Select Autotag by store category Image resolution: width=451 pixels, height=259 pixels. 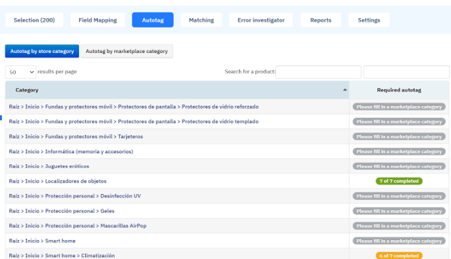(42, 52)
